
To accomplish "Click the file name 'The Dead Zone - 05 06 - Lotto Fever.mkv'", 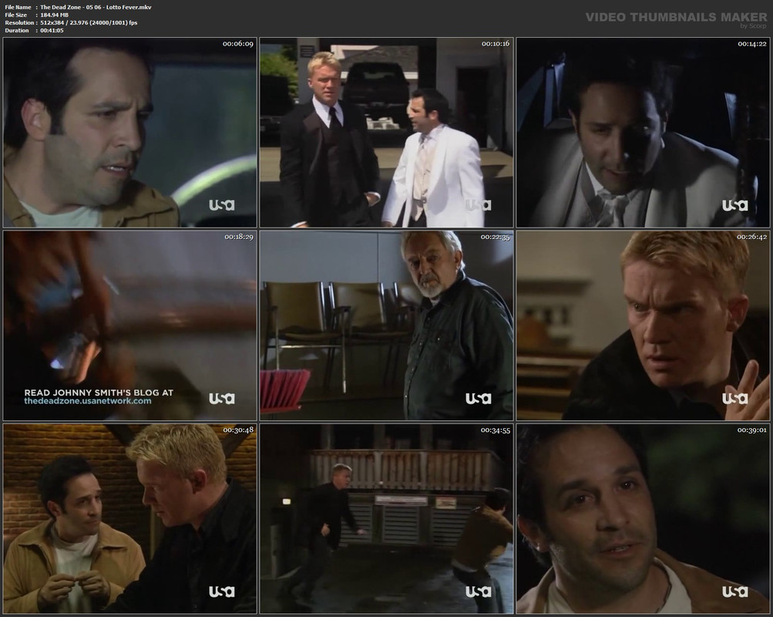I will (x=96, y=7).
